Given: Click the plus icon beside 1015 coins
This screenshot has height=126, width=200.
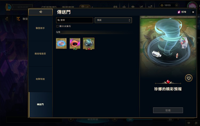Looking at the screenshot, I should pos(177,5).
